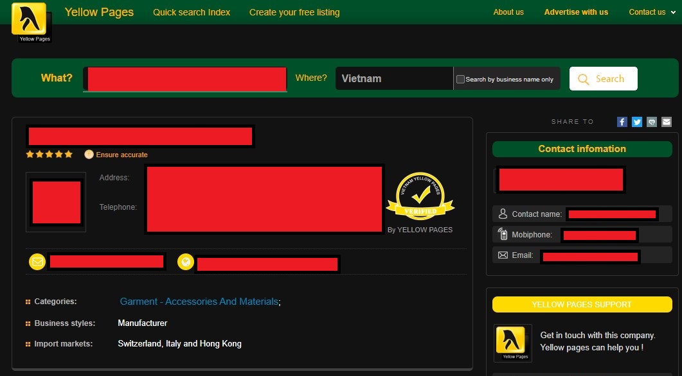Image resolution: width=682 pixels, height=376 pixels.
Task: Open the Garment - Accessories And Materials category link
Action: (x=198, y=301)
